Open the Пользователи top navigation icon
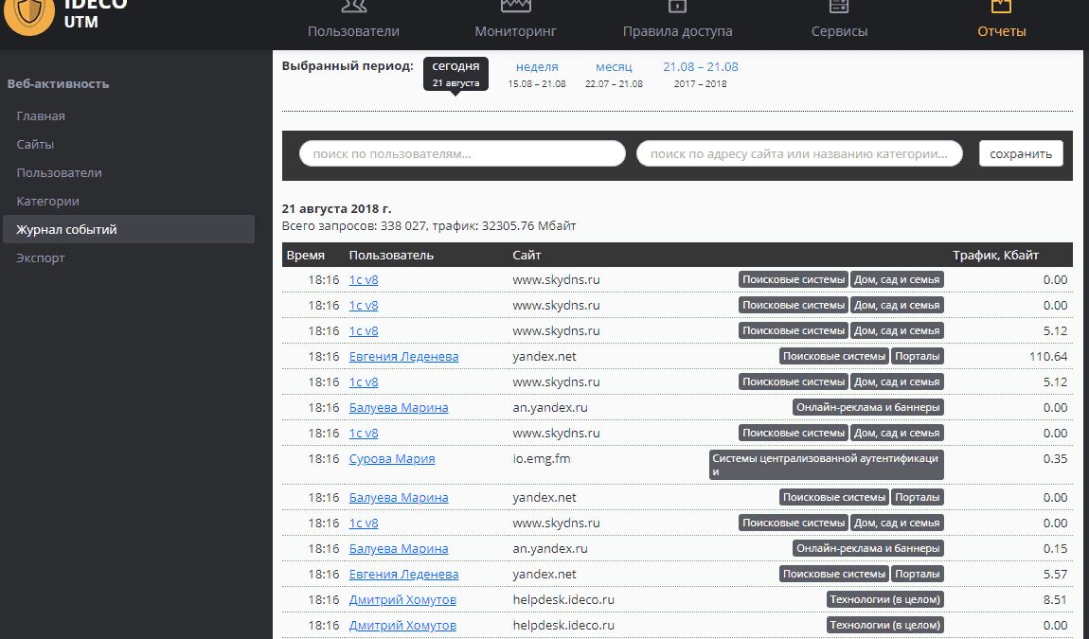This screenshot has height=639, width=1089. [353, 8]
